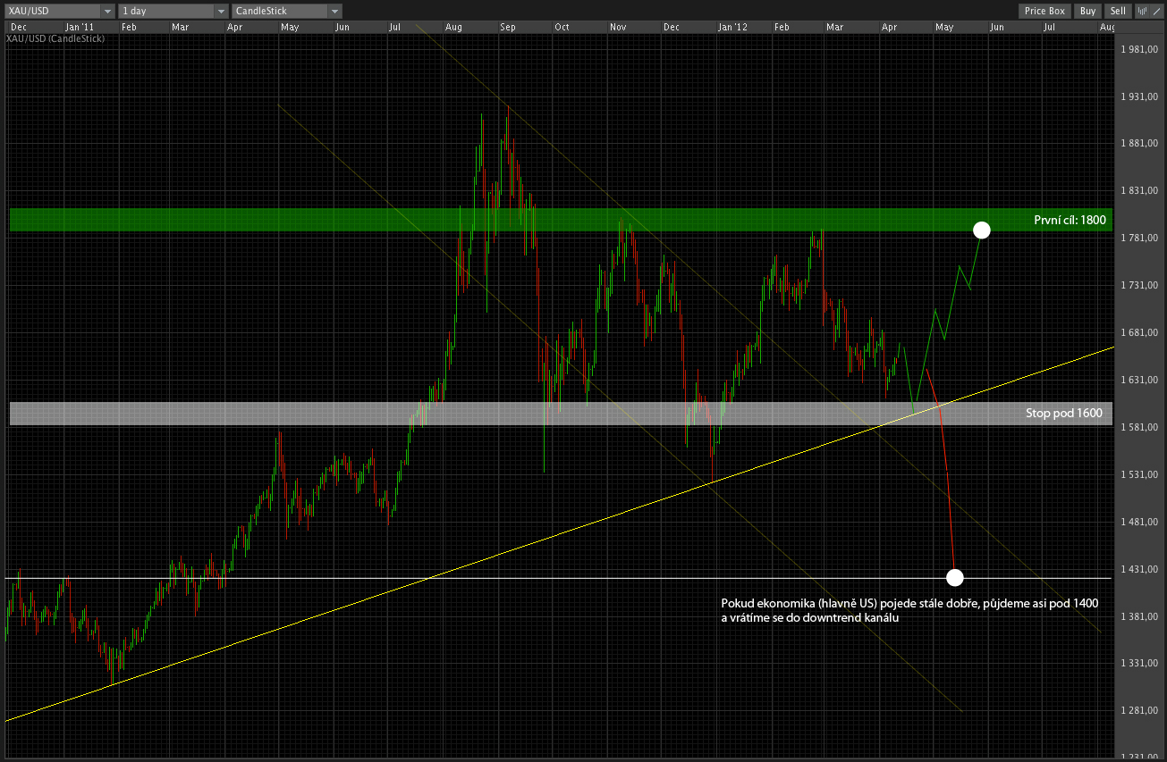Click the Price Box button

pyautogui.click(x=1044, y=11)
